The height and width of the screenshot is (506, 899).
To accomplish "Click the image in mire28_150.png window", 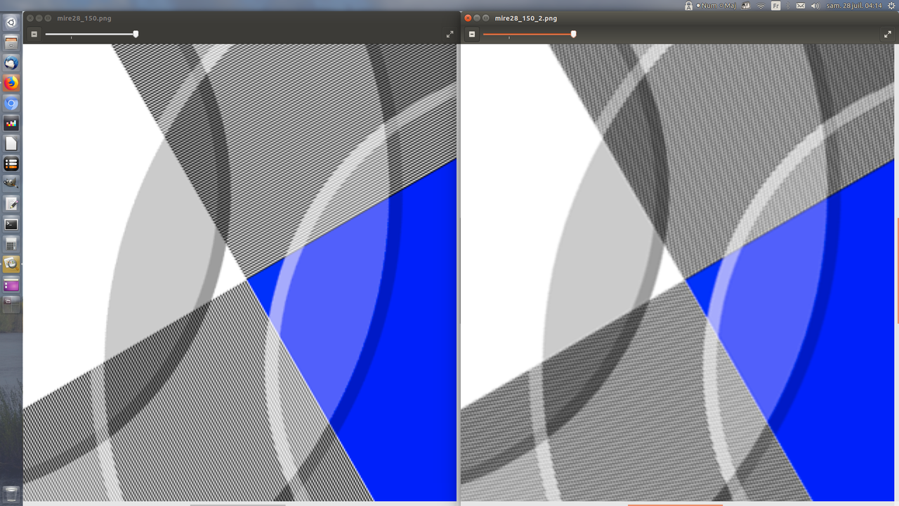I will 239,273.
